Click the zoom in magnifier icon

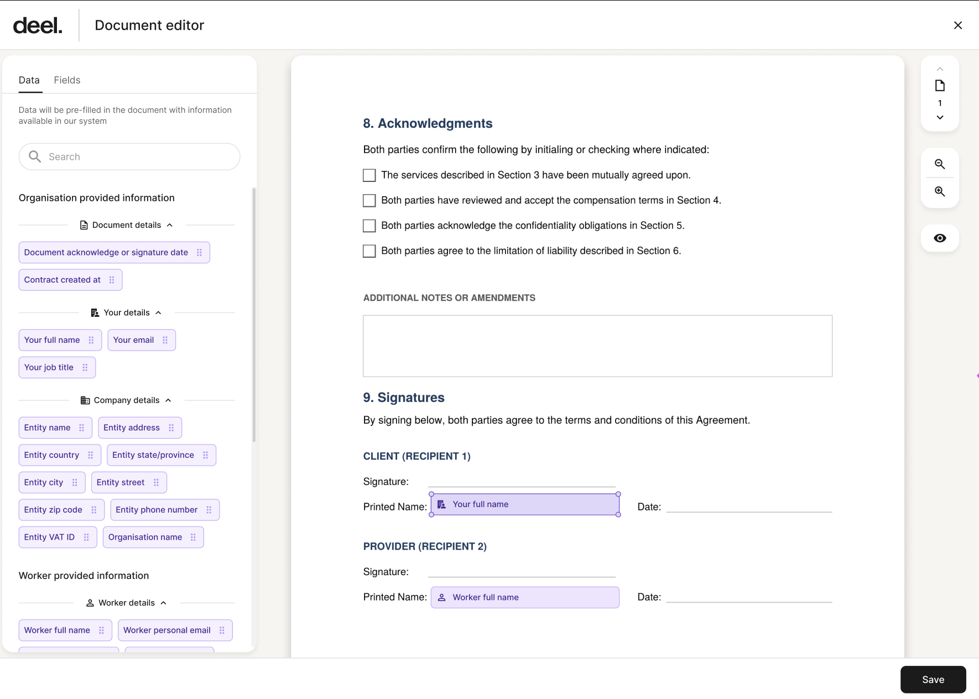click(x=939, y=191)
